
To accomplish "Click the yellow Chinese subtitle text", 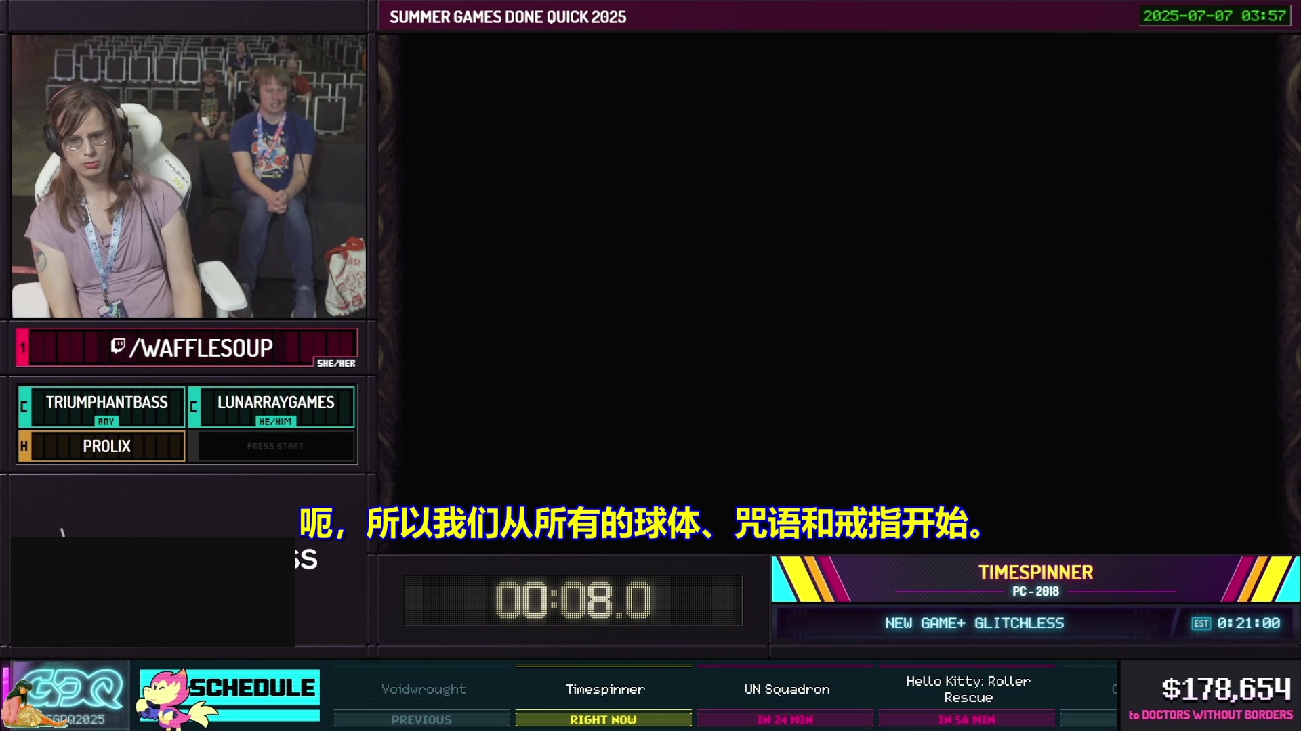I will 642,523.
